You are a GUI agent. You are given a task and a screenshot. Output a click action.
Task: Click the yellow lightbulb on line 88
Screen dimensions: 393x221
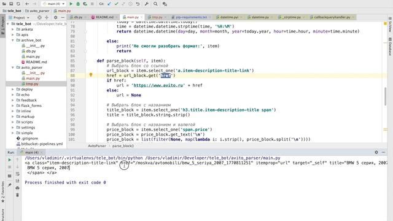[x=91, y=75]
